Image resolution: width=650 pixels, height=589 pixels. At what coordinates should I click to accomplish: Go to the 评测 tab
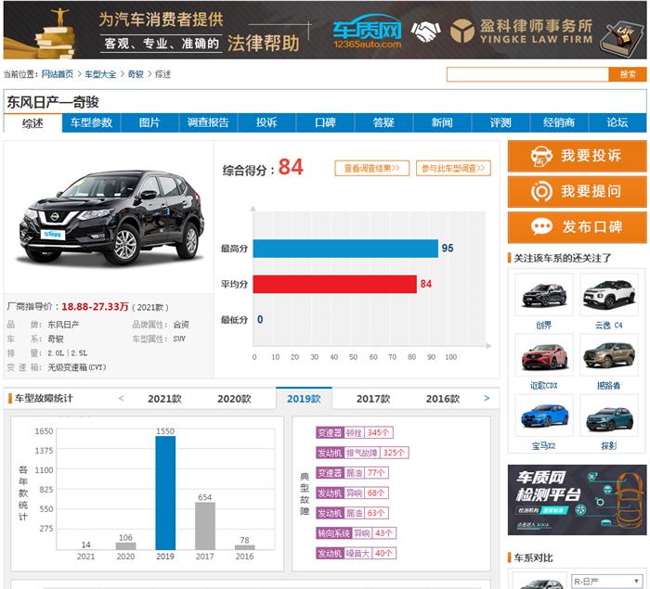coord(500,122)
